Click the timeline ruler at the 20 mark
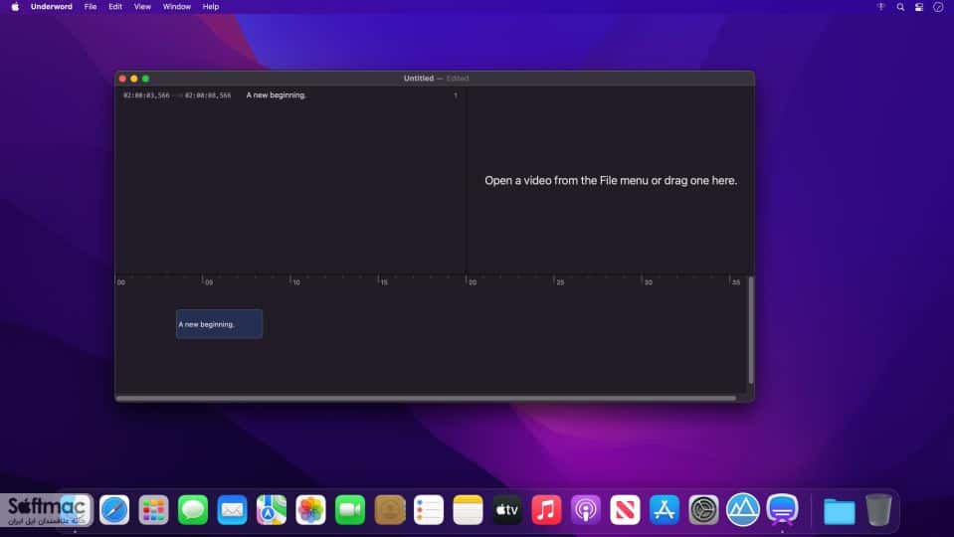 click(473, 281)
